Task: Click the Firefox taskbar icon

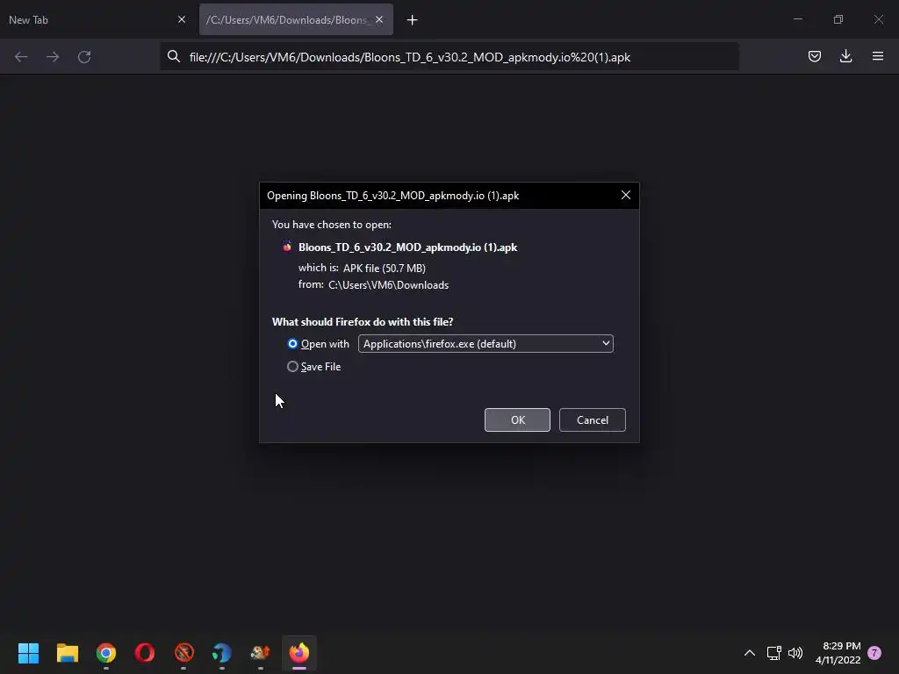Action: pos(298,653)
